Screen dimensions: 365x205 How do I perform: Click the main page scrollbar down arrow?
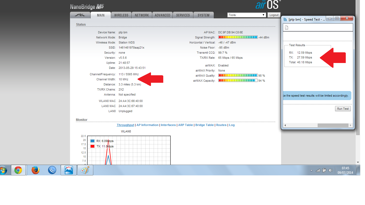click(x=358, y=162)
